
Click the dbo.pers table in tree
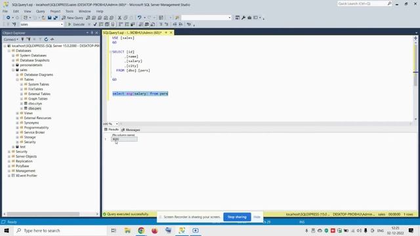35,108
